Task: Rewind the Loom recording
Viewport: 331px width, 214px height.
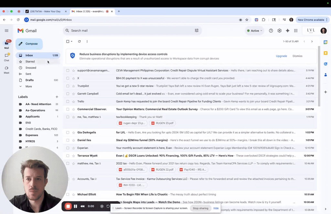Action: (82, 206)
